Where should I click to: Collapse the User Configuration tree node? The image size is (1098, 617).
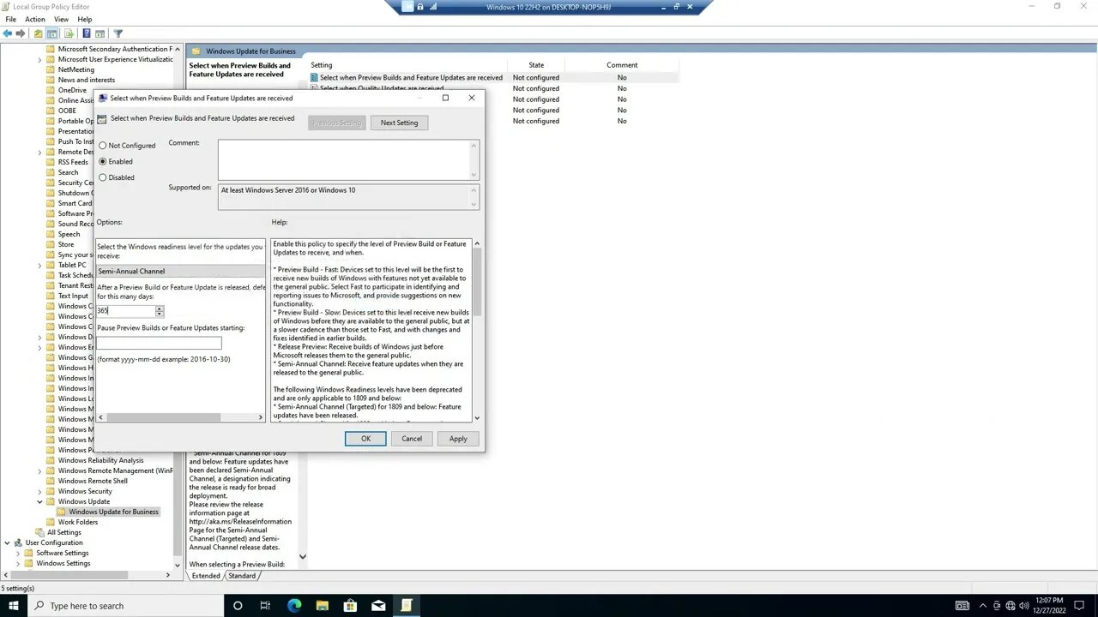(x=8, y=542)
